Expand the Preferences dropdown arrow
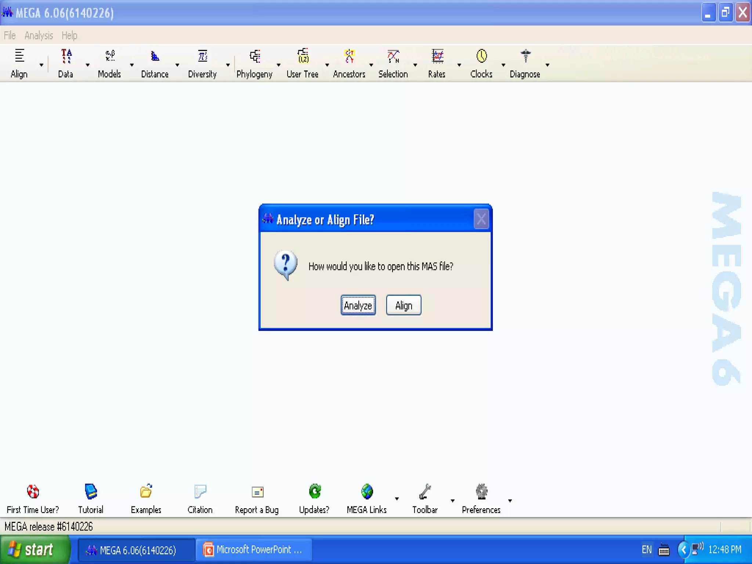 (x=510, y=500)
